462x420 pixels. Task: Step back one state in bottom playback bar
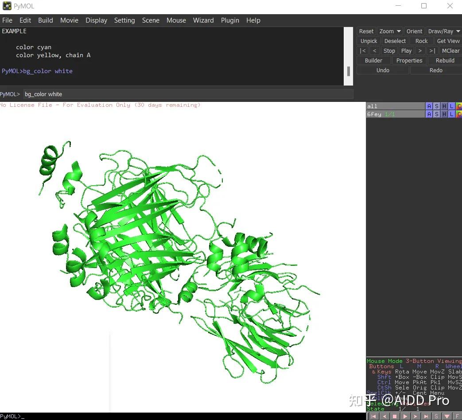(x=384, y=416)
